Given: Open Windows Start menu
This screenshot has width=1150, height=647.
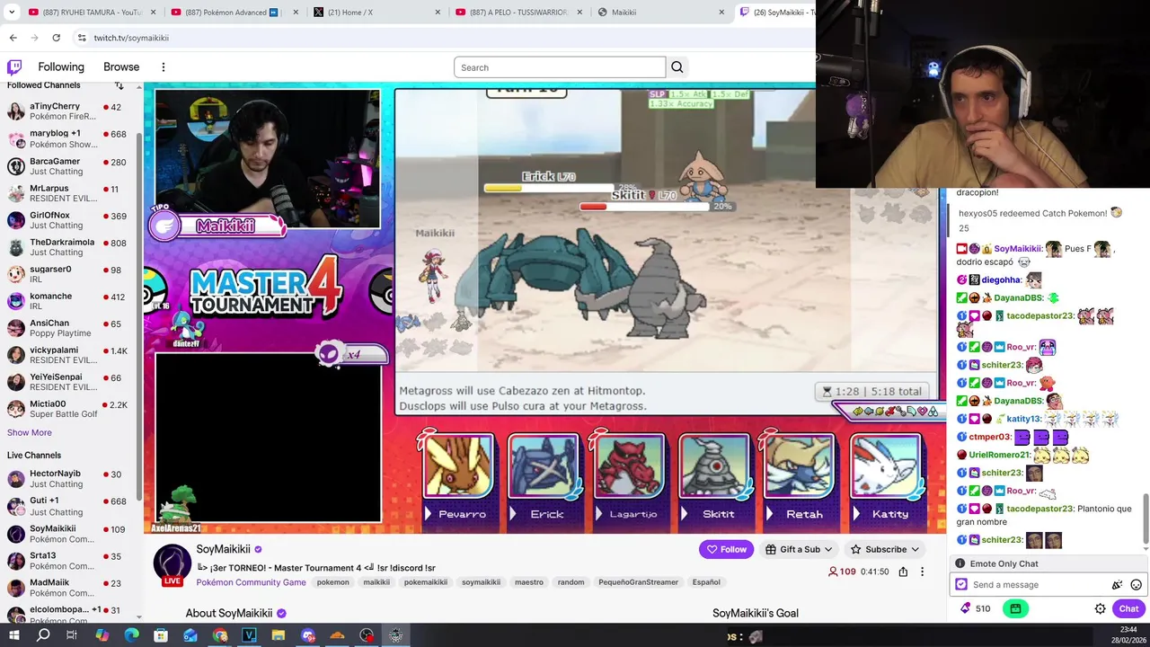Looking at the screenshot, I should click(14, 635).
